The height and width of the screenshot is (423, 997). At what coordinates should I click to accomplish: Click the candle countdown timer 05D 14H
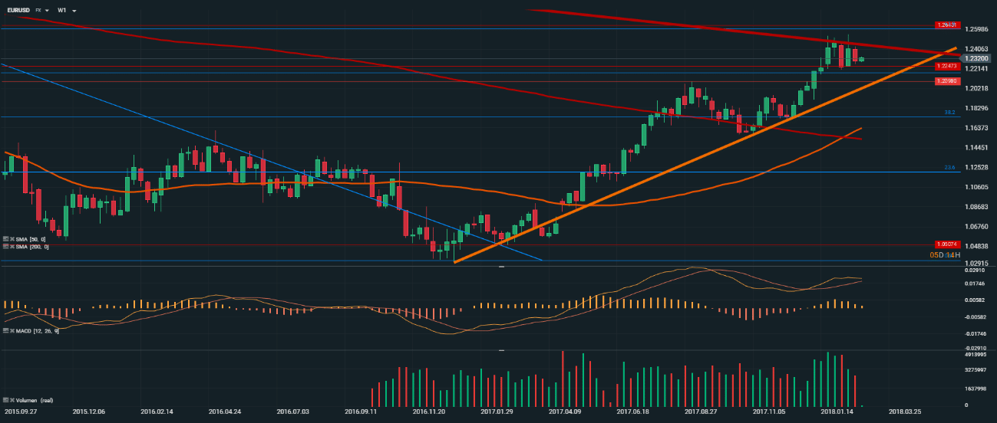(943, 254)
